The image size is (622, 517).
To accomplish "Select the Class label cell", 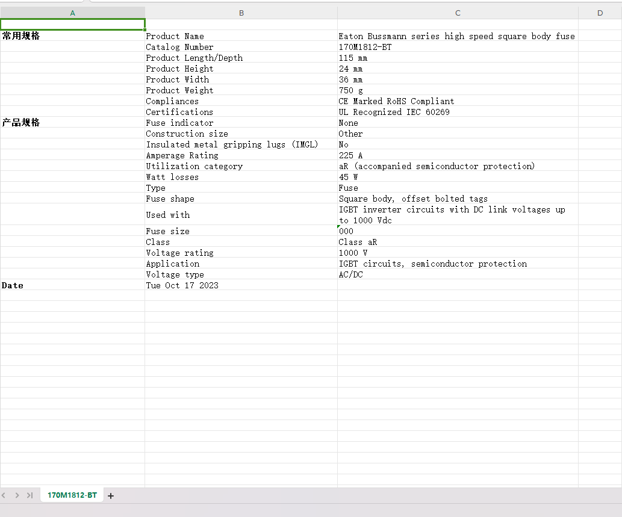I will coord(241,242).
